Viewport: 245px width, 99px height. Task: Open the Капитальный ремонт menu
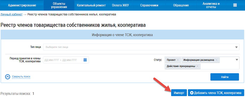pos(91,5)
